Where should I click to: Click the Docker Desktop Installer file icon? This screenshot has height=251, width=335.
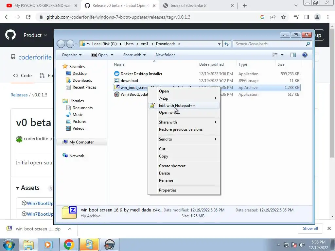117,74
